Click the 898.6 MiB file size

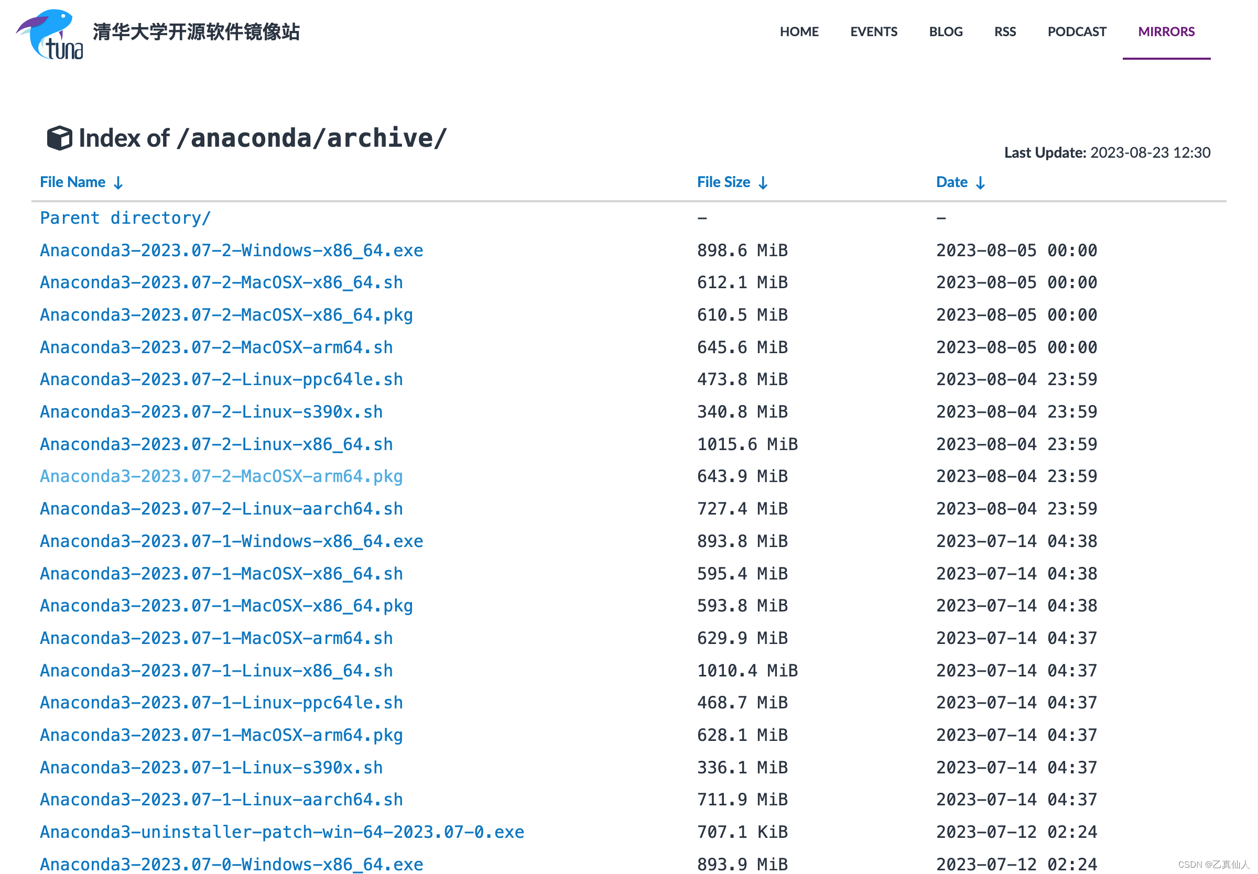click(x=742, y=250)
